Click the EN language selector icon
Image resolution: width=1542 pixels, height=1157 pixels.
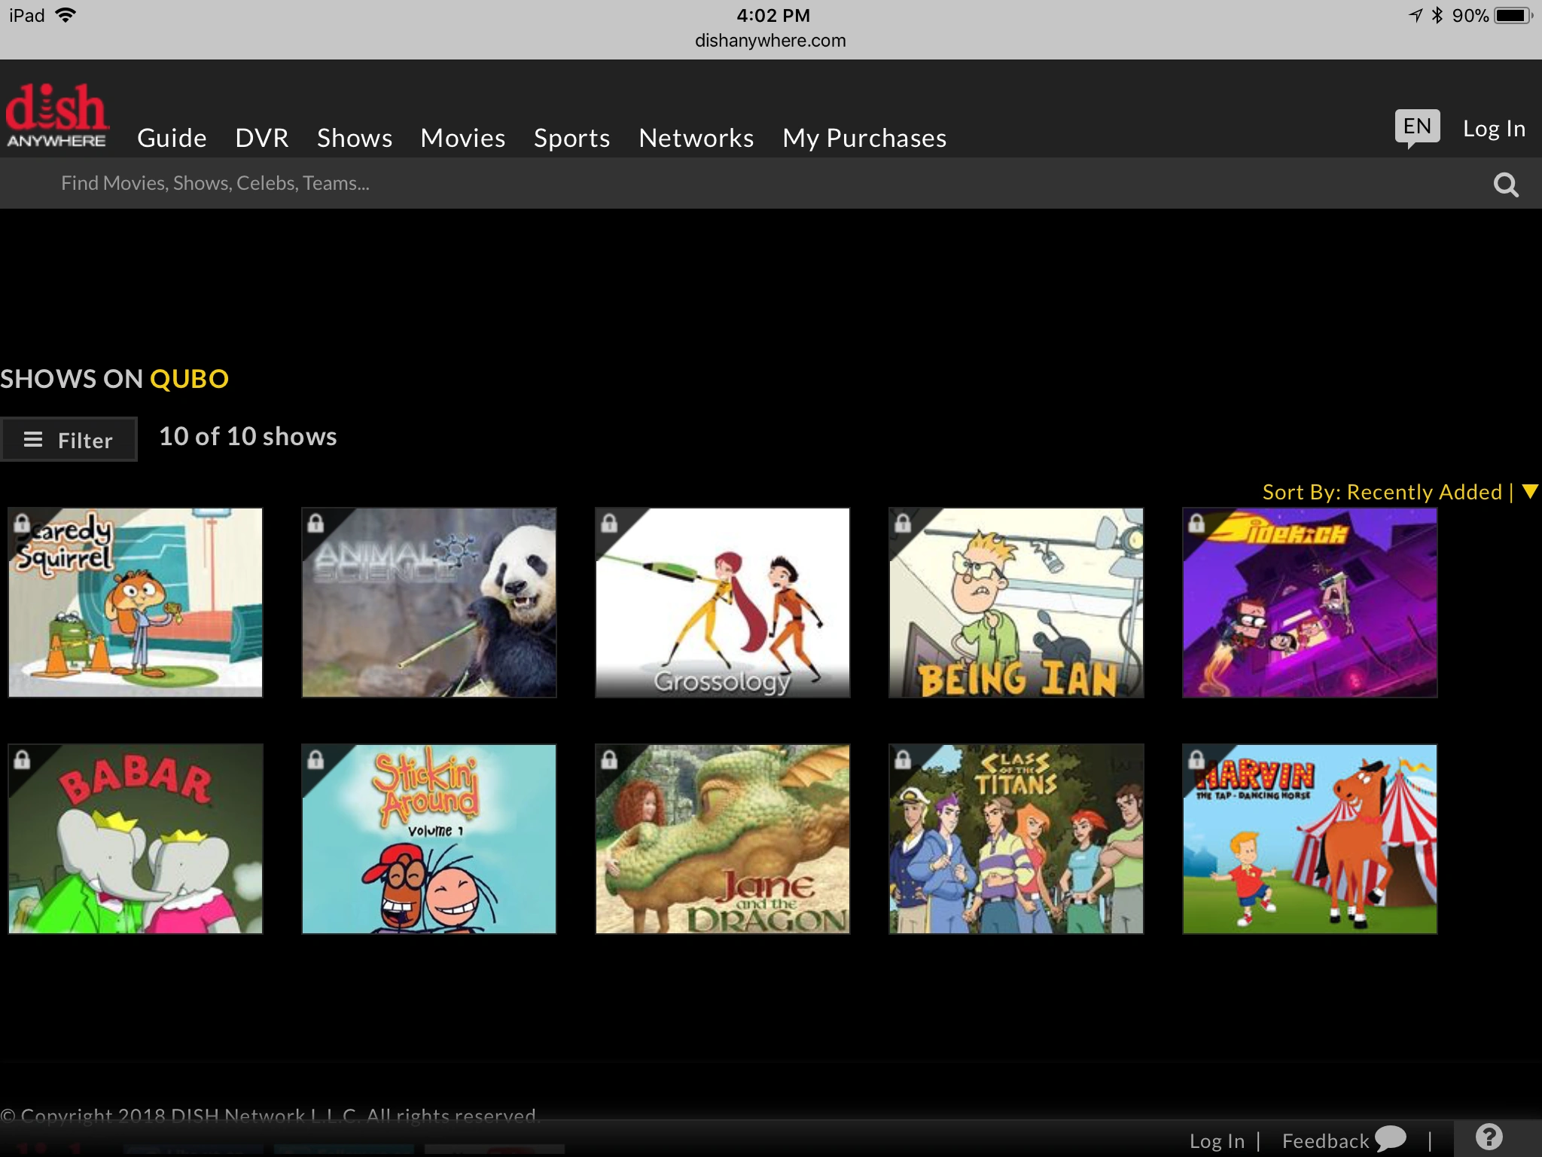[1416, 127]
